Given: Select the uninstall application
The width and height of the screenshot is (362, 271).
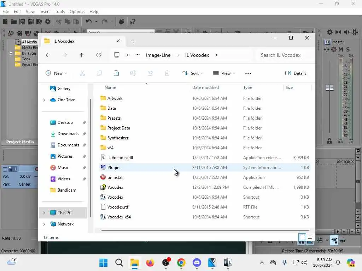Looking at the screenshot, I should tap(205, 177).
